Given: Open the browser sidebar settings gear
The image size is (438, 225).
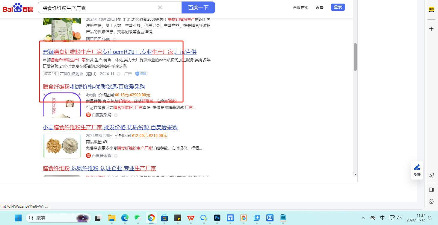Looking at the screenshot, I should [431, 201].
